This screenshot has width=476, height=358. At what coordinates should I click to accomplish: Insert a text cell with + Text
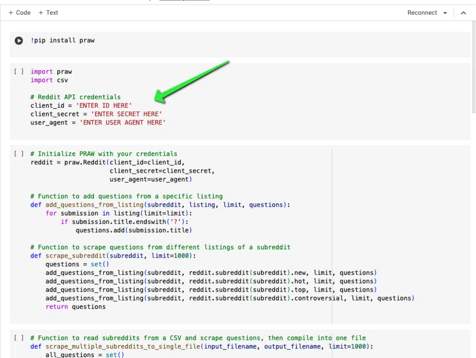pyautogui.click(x=48, y=13)
